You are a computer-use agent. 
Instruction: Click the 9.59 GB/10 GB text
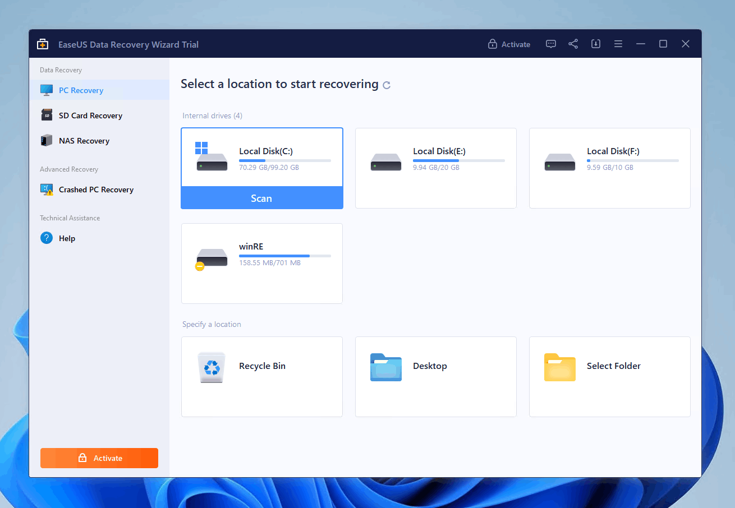point(610,168)
